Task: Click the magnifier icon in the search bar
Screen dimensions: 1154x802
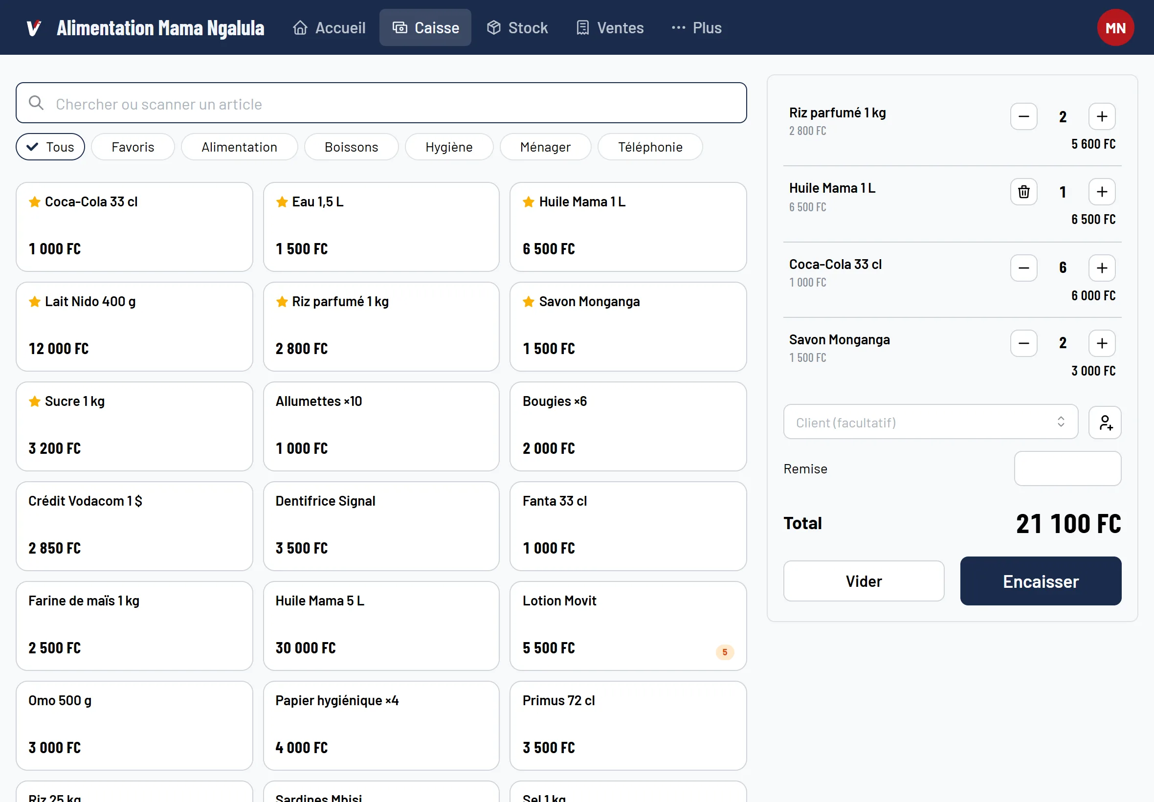Action: pyautogui.click(x=36, y=103)
